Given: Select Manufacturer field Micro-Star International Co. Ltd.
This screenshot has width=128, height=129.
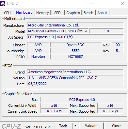Looking at the screenshot, I should (75, 25).
